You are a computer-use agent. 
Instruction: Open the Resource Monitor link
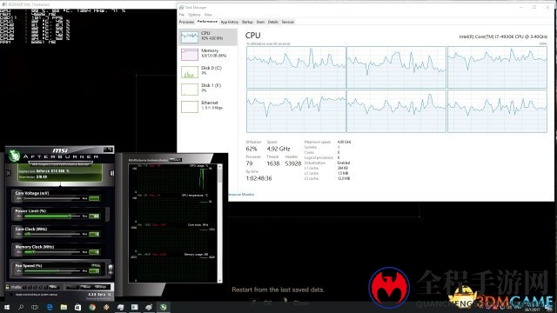click(x=242, y=195)
